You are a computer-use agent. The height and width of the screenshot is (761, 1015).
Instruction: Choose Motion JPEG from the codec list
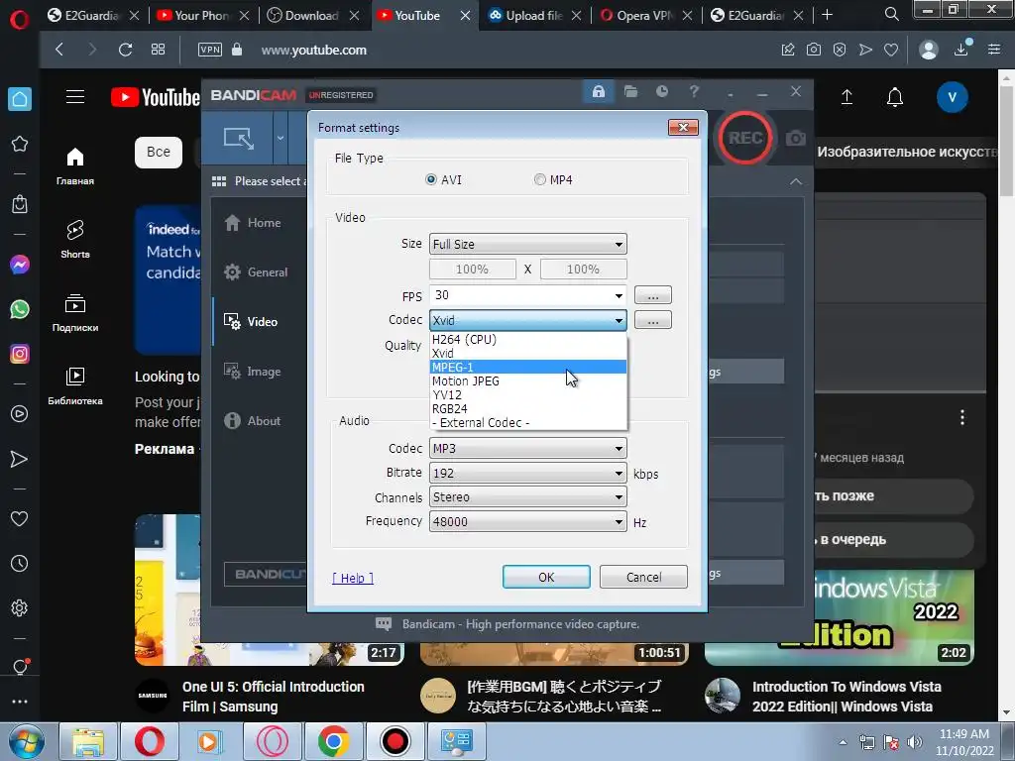click(528, 381)
